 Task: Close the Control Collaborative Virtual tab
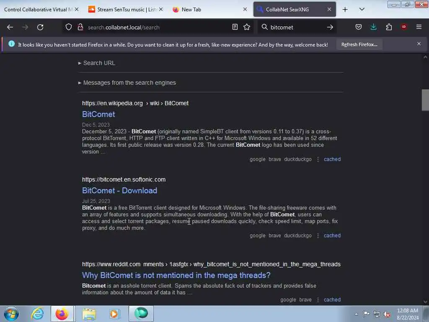[77, 9]
